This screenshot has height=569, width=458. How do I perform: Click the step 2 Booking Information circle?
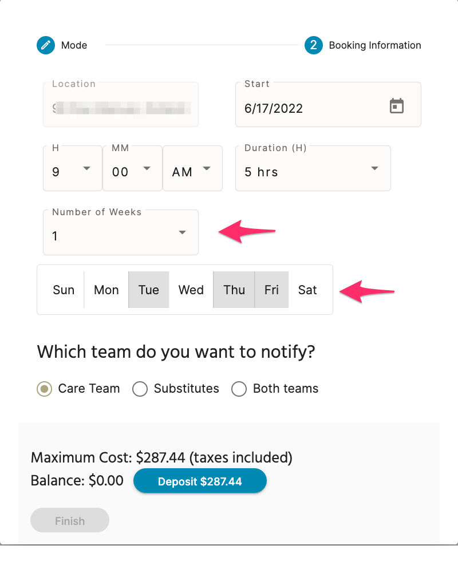pos(314,45)
